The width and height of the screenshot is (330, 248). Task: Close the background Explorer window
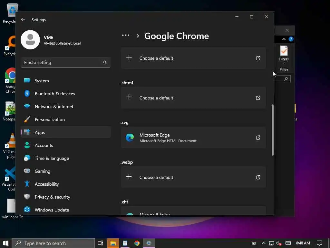(x=287, y=30)
